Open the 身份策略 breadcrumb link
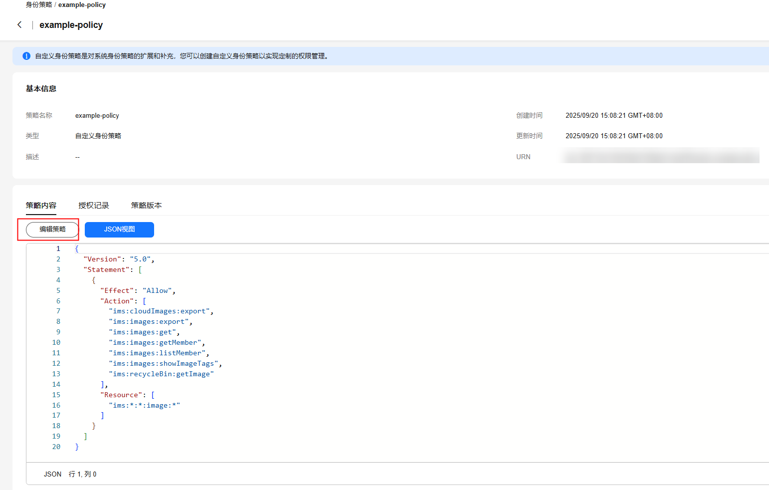 click(x=39, y=4)
